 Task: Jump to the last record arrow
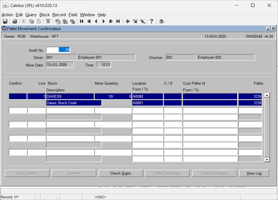tap(118, 22)
